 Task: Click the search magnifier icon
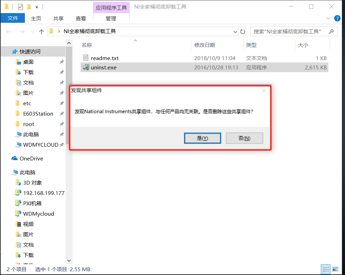click(x=331, y=32)
